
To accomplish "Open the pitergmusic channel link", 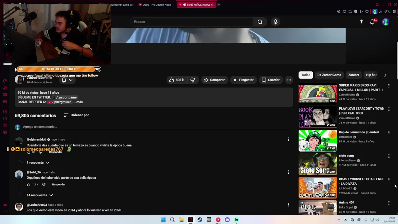I will (60, 102).
